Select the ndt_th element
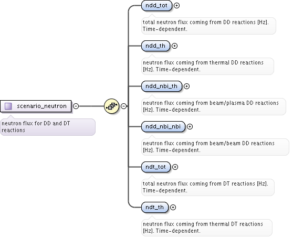Image resolution: width=293 pixels, height=238 pixels. 155,207
